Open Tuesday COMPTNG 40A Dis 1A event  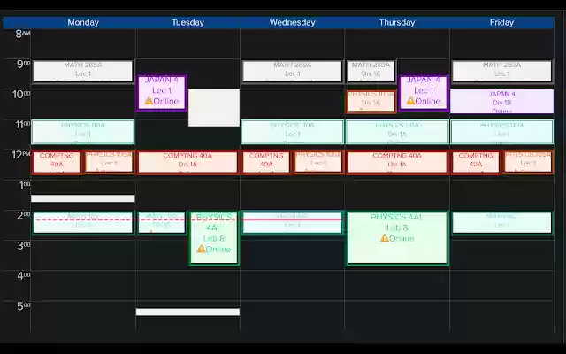187,162
